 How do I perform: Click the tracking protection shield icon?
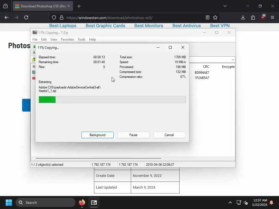(x=54, y=17)
